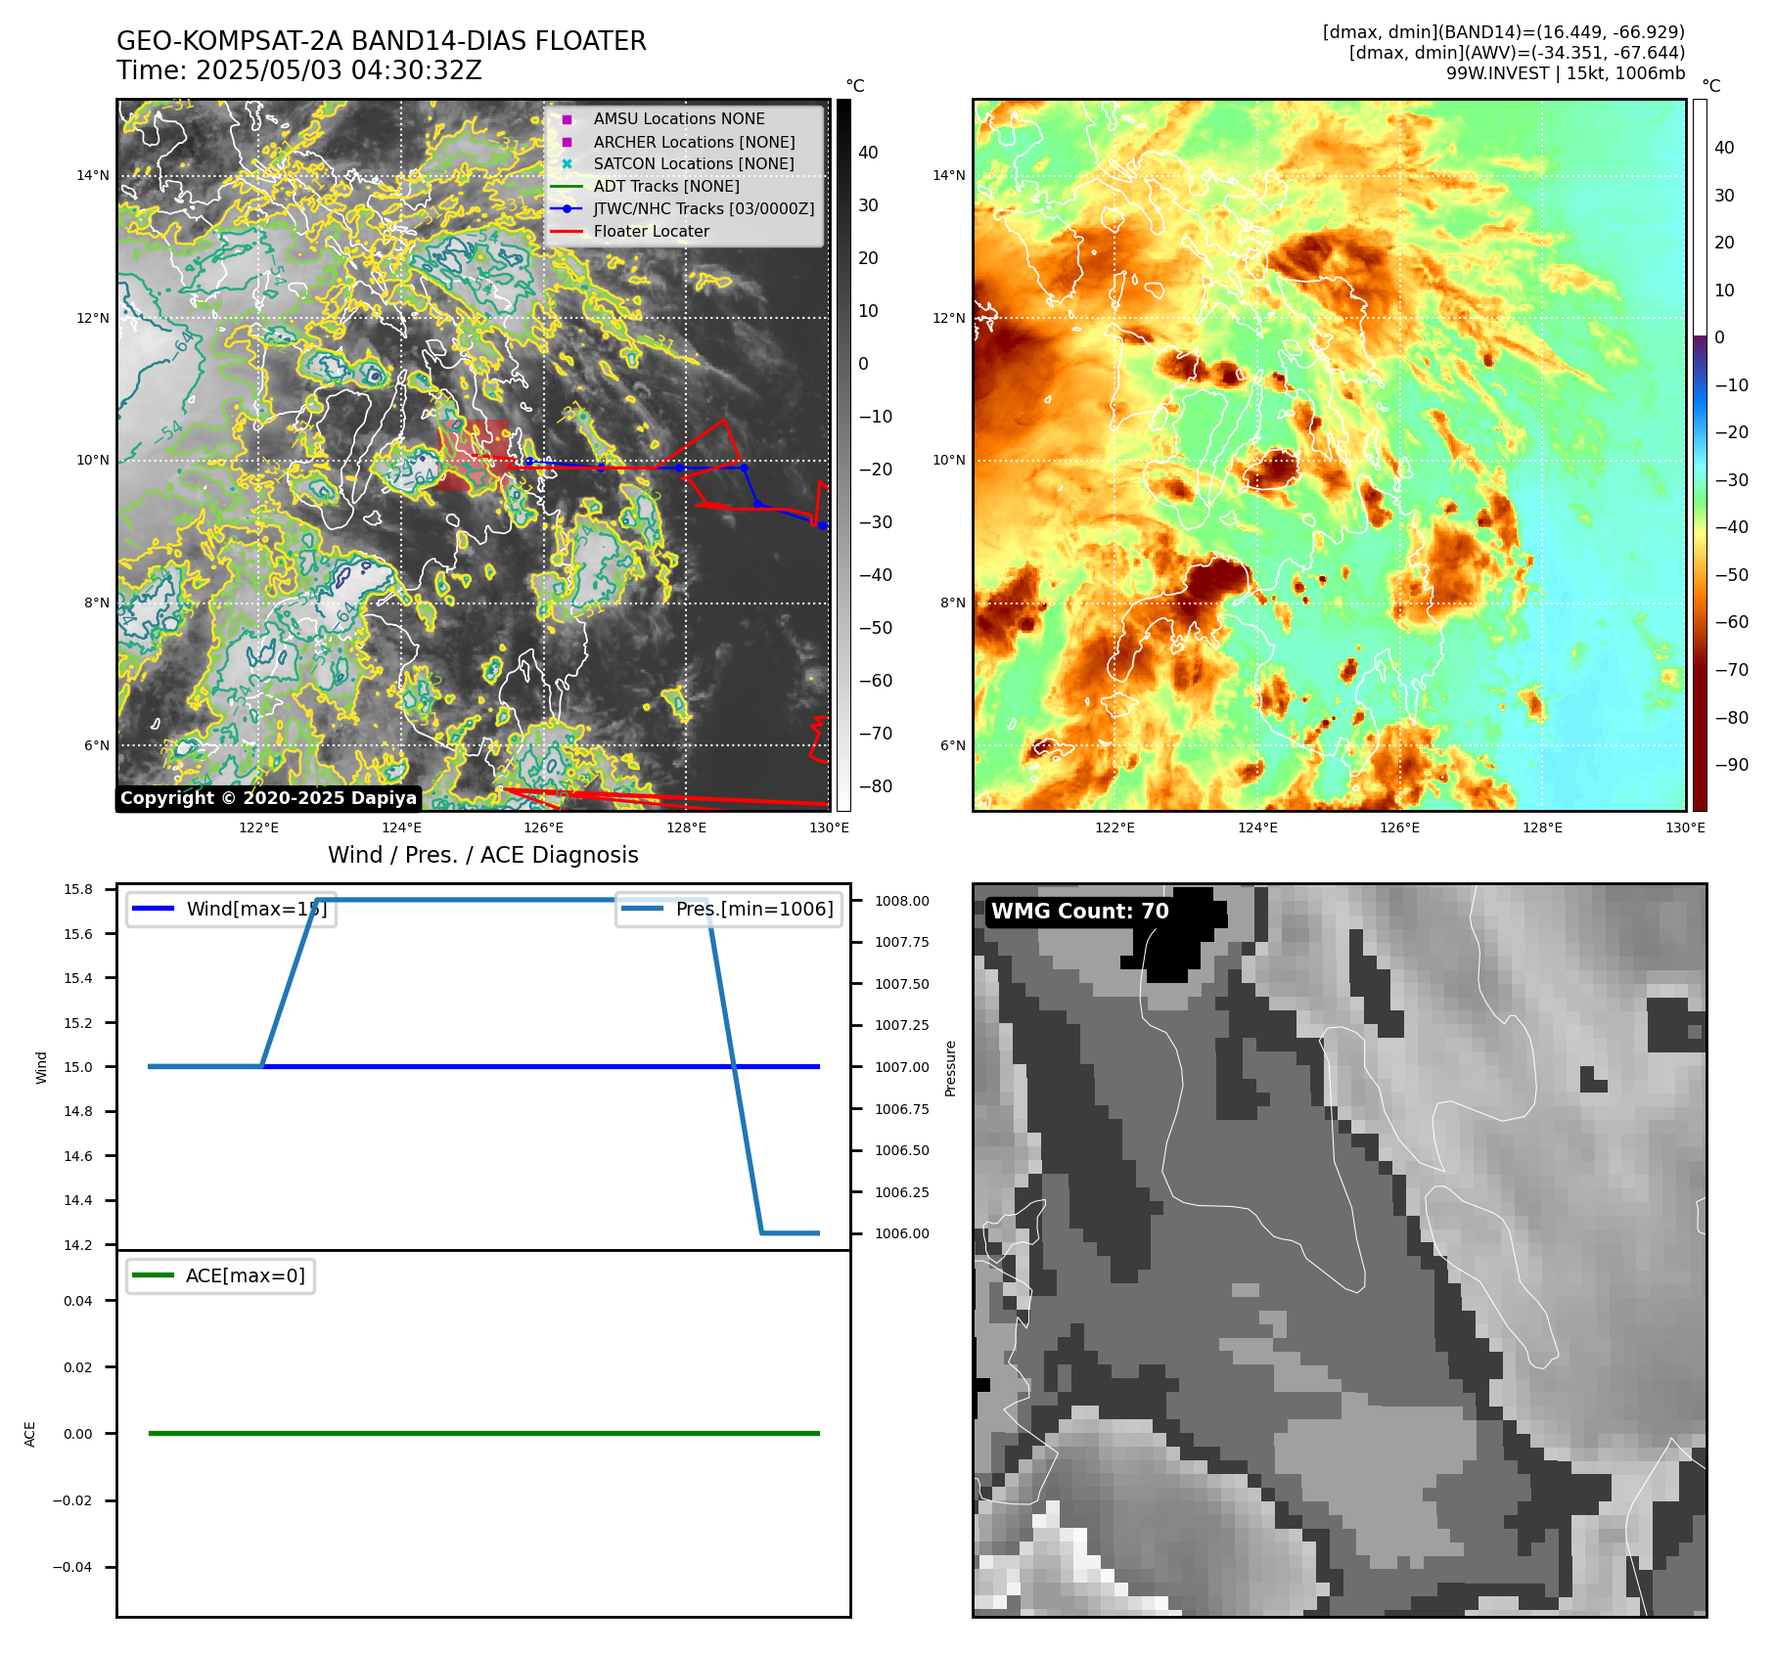Viewport: 1774px width, 1653px height.
Task: Click the GEO-KOMPSAT-2A BAND14-DIAS FLOATER title
Action: tap(382, 41)
